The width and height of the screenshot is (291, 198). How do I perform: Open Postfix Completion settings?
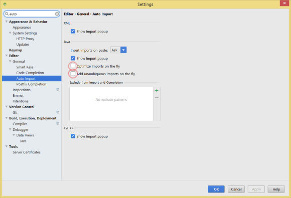(31, 84)
